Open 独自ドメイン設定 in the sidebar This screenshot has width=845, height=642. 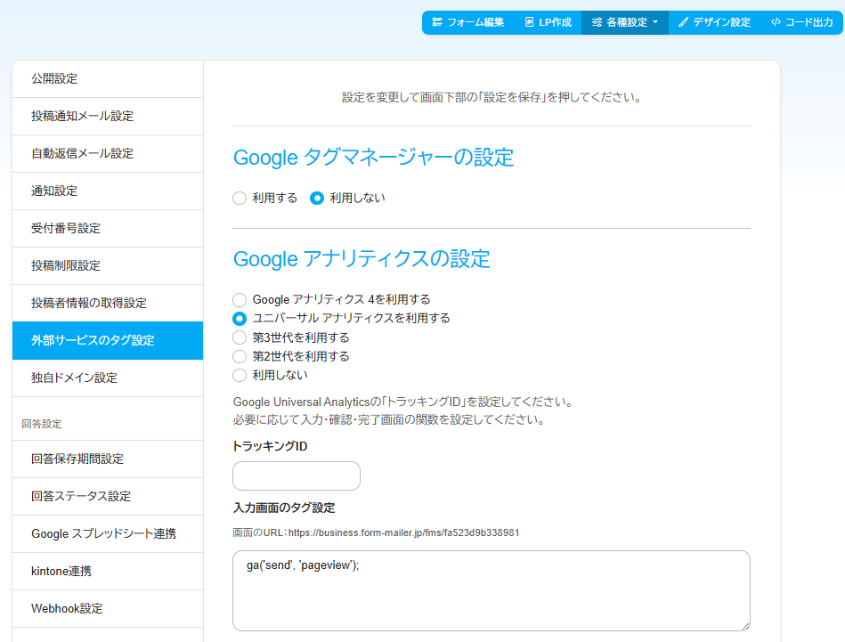coord(108,378)
